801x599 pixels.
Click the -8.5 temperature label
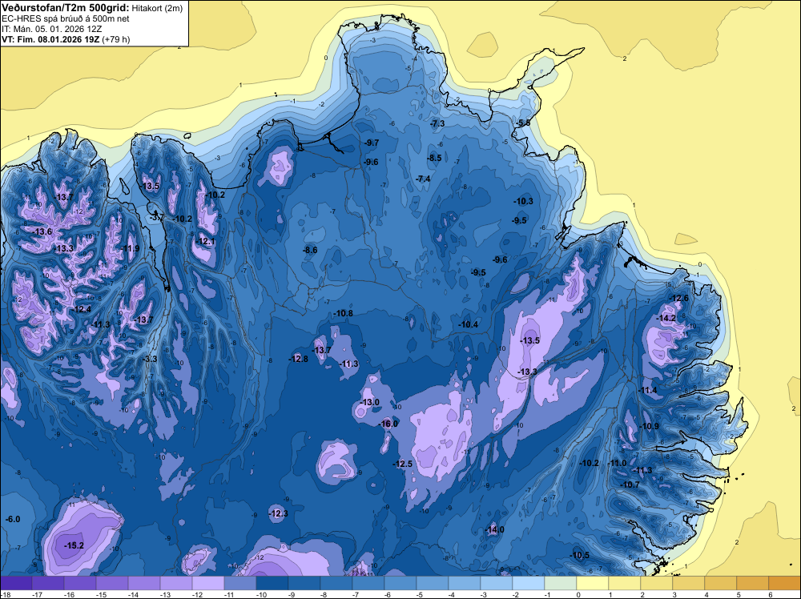434,158
